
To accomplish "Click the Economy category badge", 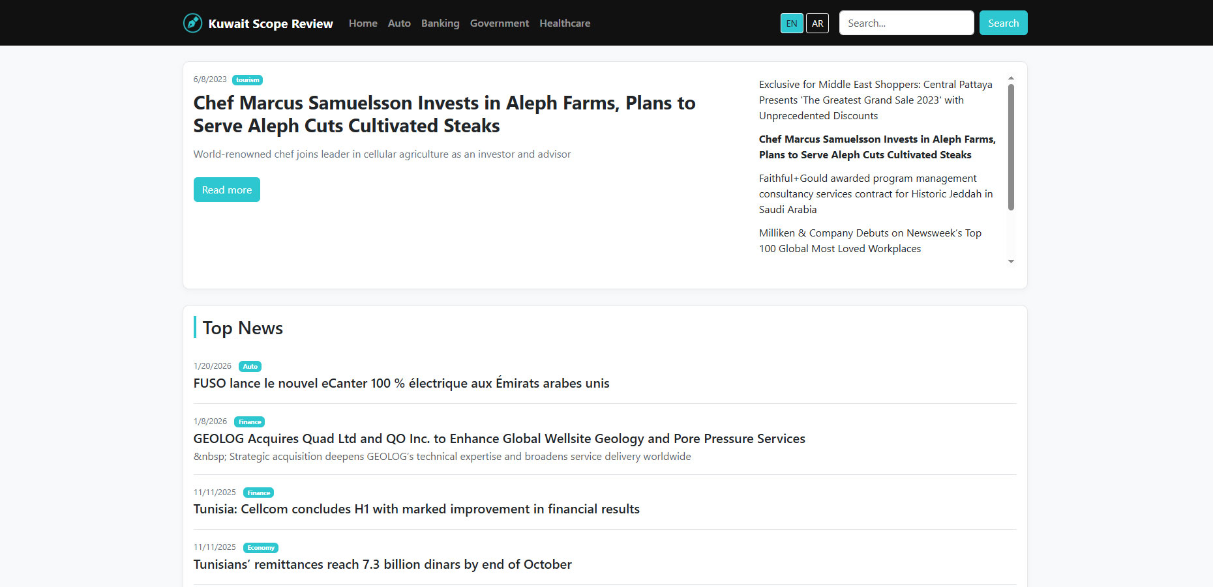I will point(260,548).
